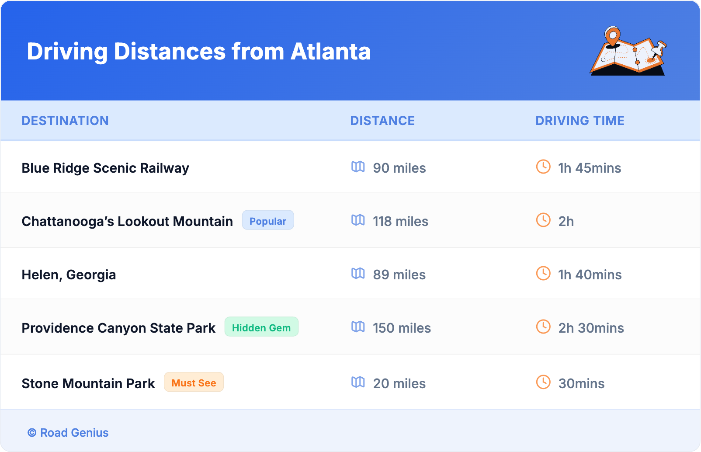Select the Hidden Gem badge
The image size is (701, 452).
pyautogui.click(x=261, y=327)
